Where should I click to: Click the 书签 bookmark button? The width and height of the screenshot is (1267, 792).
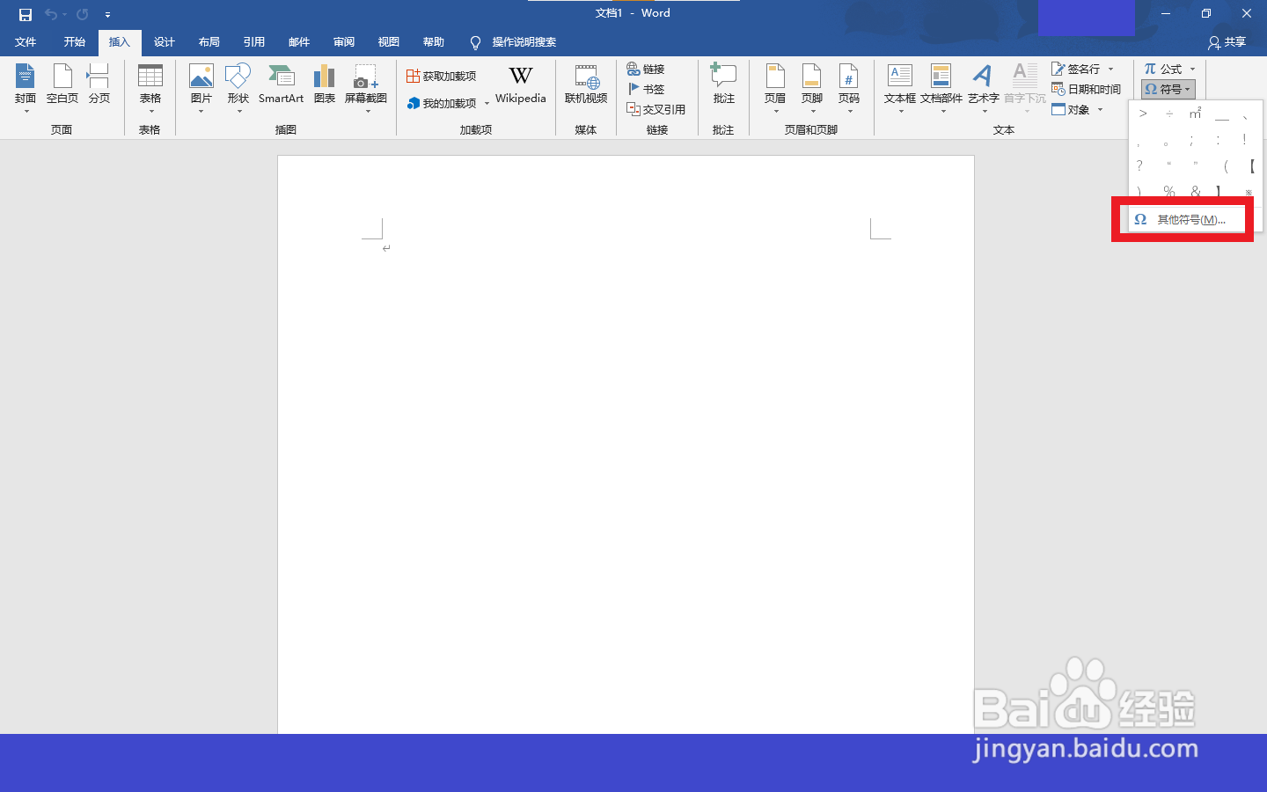(x=646, y=89)
